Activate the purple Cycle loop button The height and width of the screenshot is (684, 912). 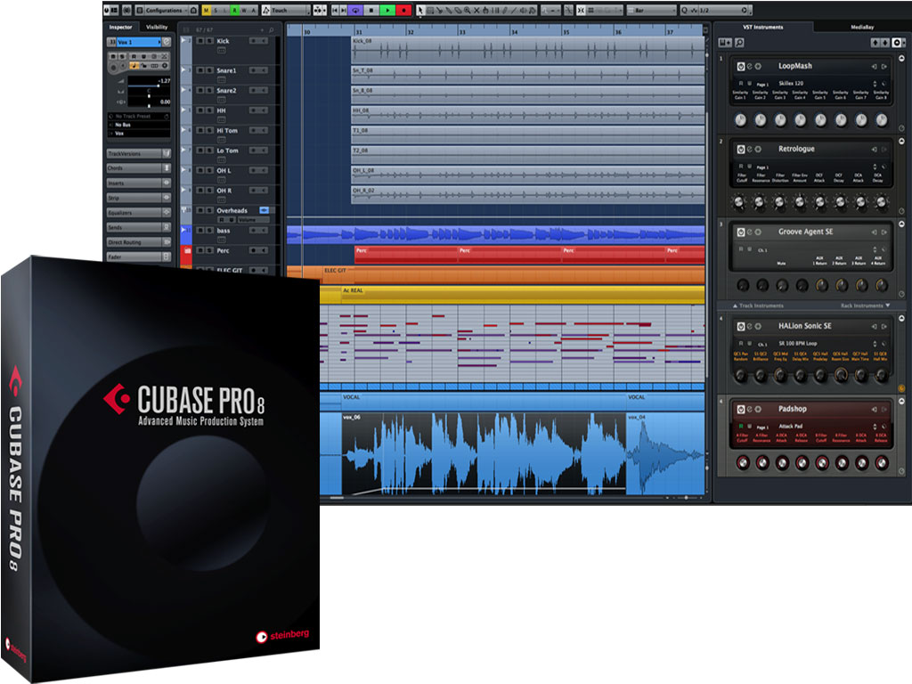tap(355, 11)
